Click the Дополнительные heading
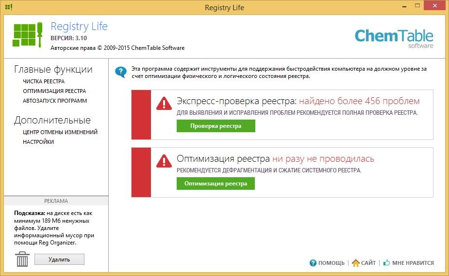 click(x=52, y=120)
